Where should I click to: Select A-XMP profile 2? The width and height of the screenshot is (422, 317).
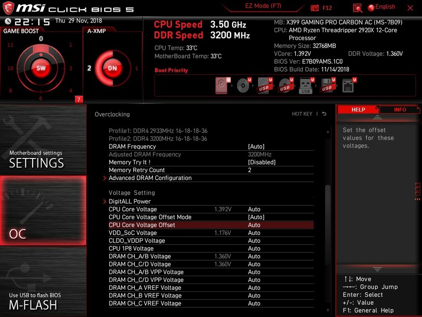[89, 68]
